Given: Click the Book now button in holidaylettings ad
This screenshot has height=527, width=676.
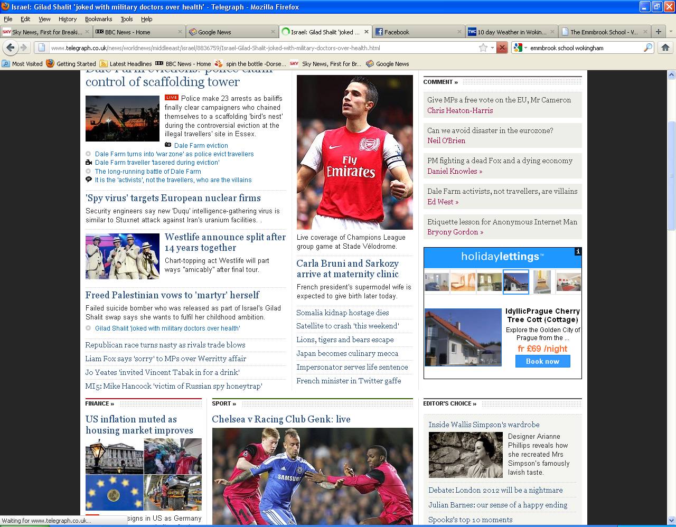Looking at the screenshot, I should (x=542, y=361).
